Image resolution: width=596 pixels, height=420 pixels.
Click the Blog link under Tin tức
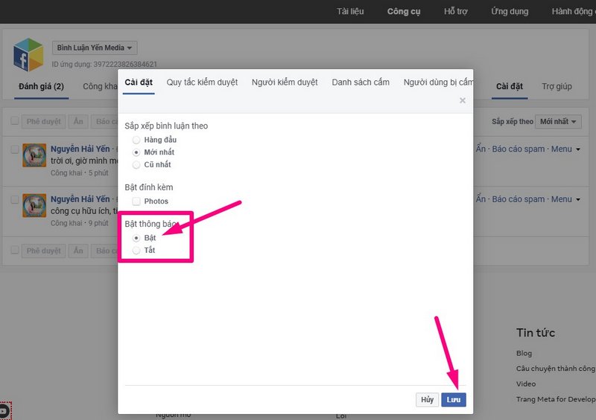524,353
